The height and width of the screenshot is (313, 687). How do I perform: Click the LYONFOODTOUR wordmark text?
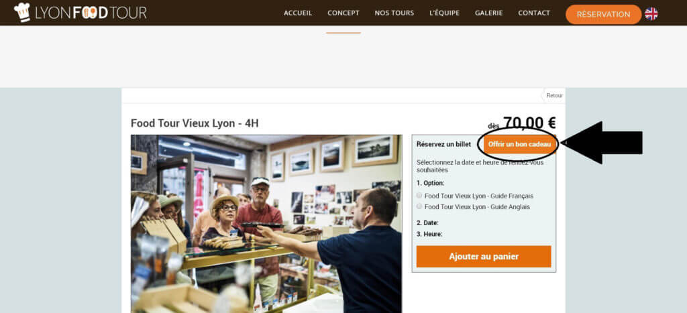click(x=91, y=13)
